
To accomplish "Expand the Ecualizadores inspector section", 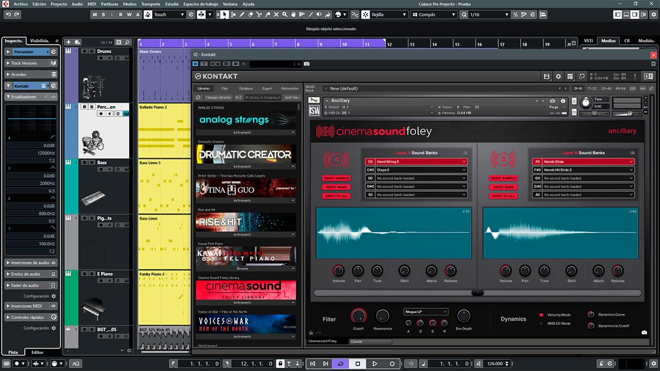I will click(31, 97).
